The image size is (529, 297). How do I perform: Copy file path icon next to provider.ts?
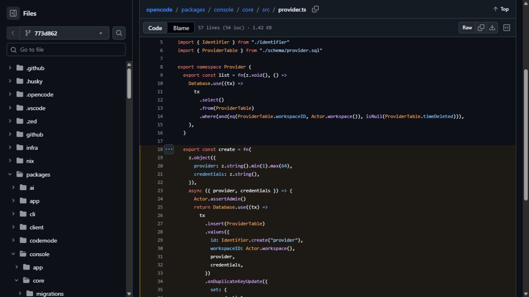tap(315, 9)
